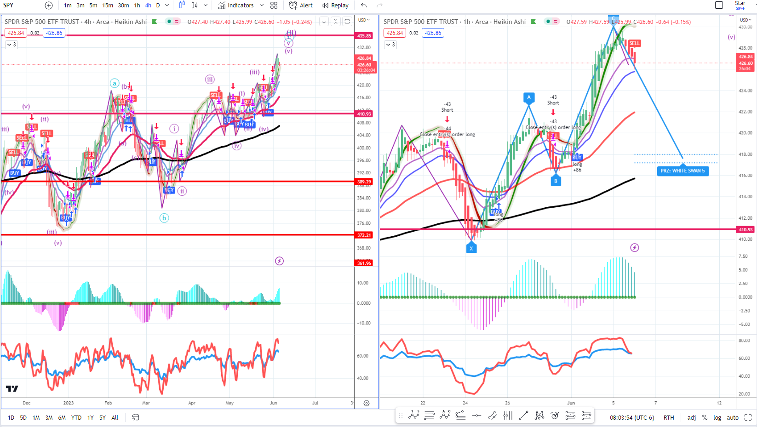The height and width of the screenshot is (427, 757).
Task: Select YTD date range
Action: (x=76, y=418)
